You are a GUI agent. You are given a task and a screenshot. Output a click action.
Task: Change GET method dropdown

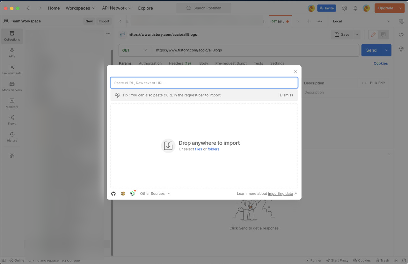pyautogui.click(x=135, y=50)
